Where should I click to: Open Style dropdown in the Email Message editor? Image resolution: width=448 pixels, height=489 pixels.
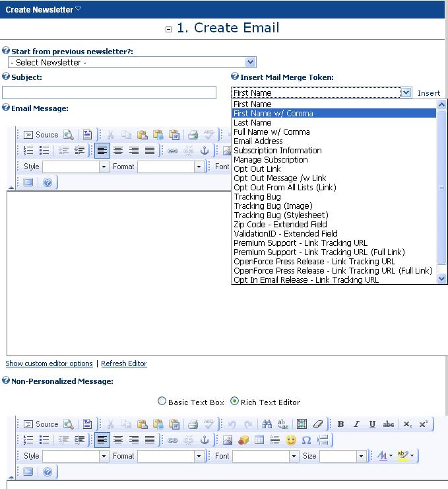pyautogui.click(x=104, y=167)
